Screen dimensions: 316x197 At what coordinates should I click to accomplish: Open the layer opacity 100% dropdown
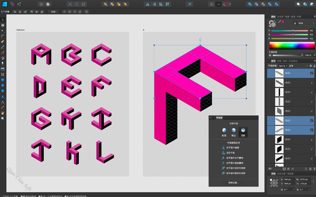[283, 66]
